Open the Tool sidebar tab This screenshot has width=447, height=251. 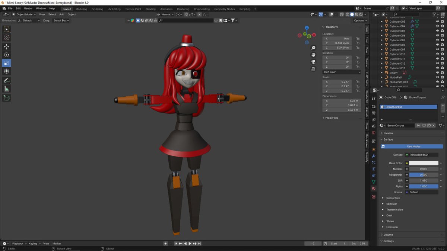click(x=367, y=39)
